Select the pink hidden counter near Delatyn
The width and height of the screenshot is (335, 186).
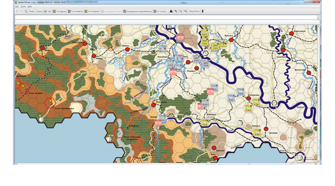pyautogui.click(x=158, y=123)
